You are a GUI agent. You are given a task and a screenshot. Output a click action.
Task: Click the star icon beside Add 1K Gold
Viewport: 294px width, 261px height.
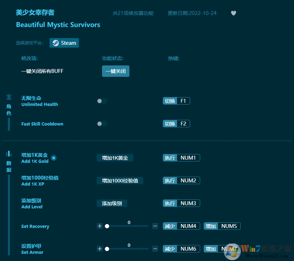coord(54,158)
